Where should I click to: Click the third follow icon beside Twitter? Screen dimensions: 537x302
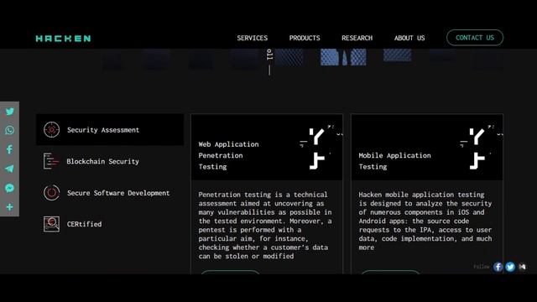coord(522,267)
